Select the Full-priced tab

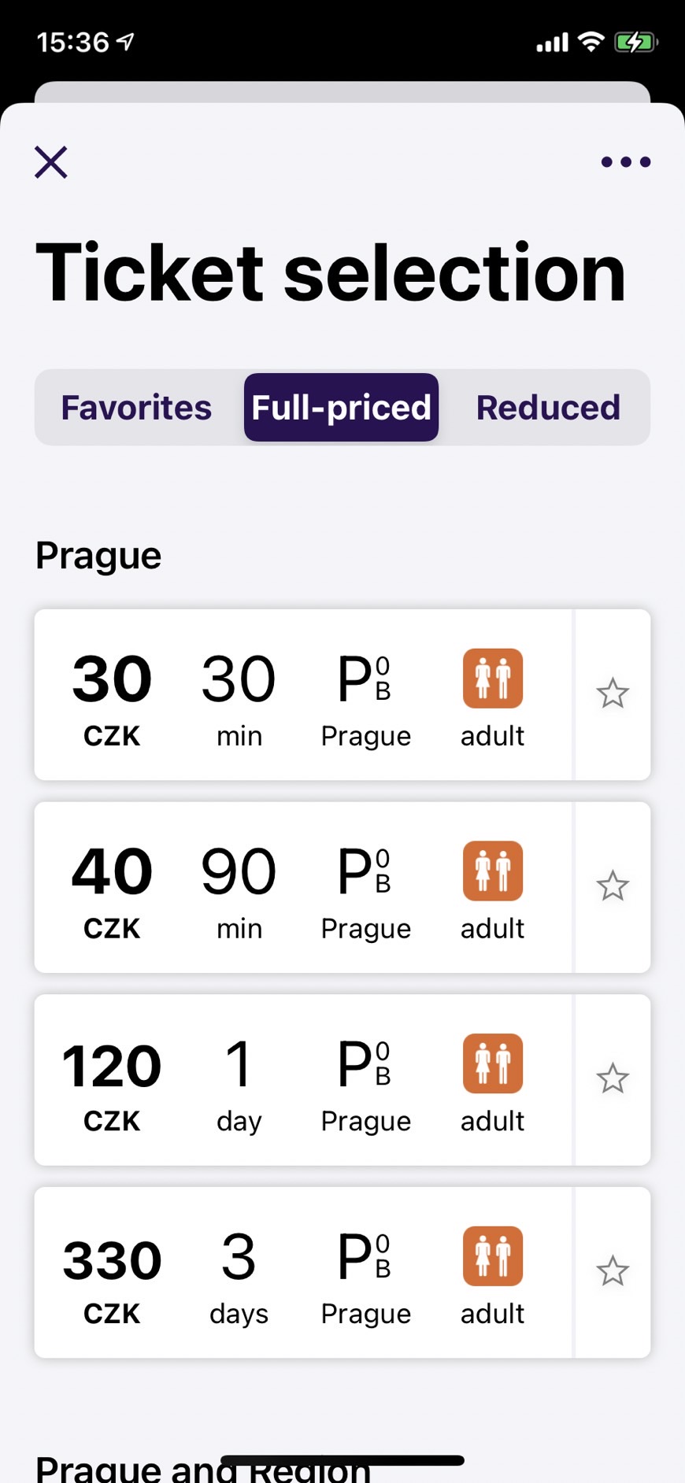(341, 408)
